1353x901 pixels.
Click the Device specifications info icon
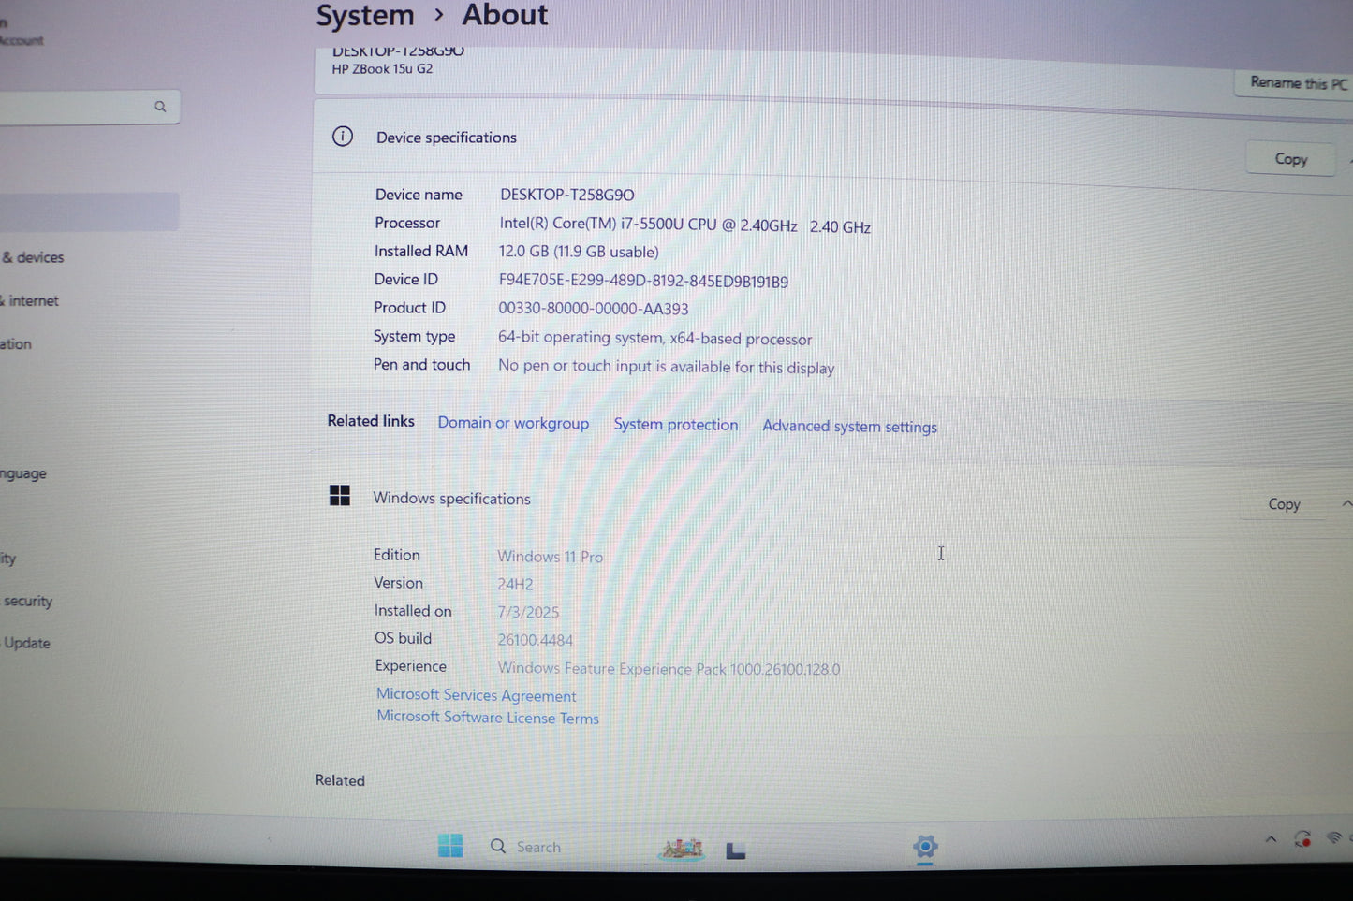pyautogui.click(x=343, y=137)
